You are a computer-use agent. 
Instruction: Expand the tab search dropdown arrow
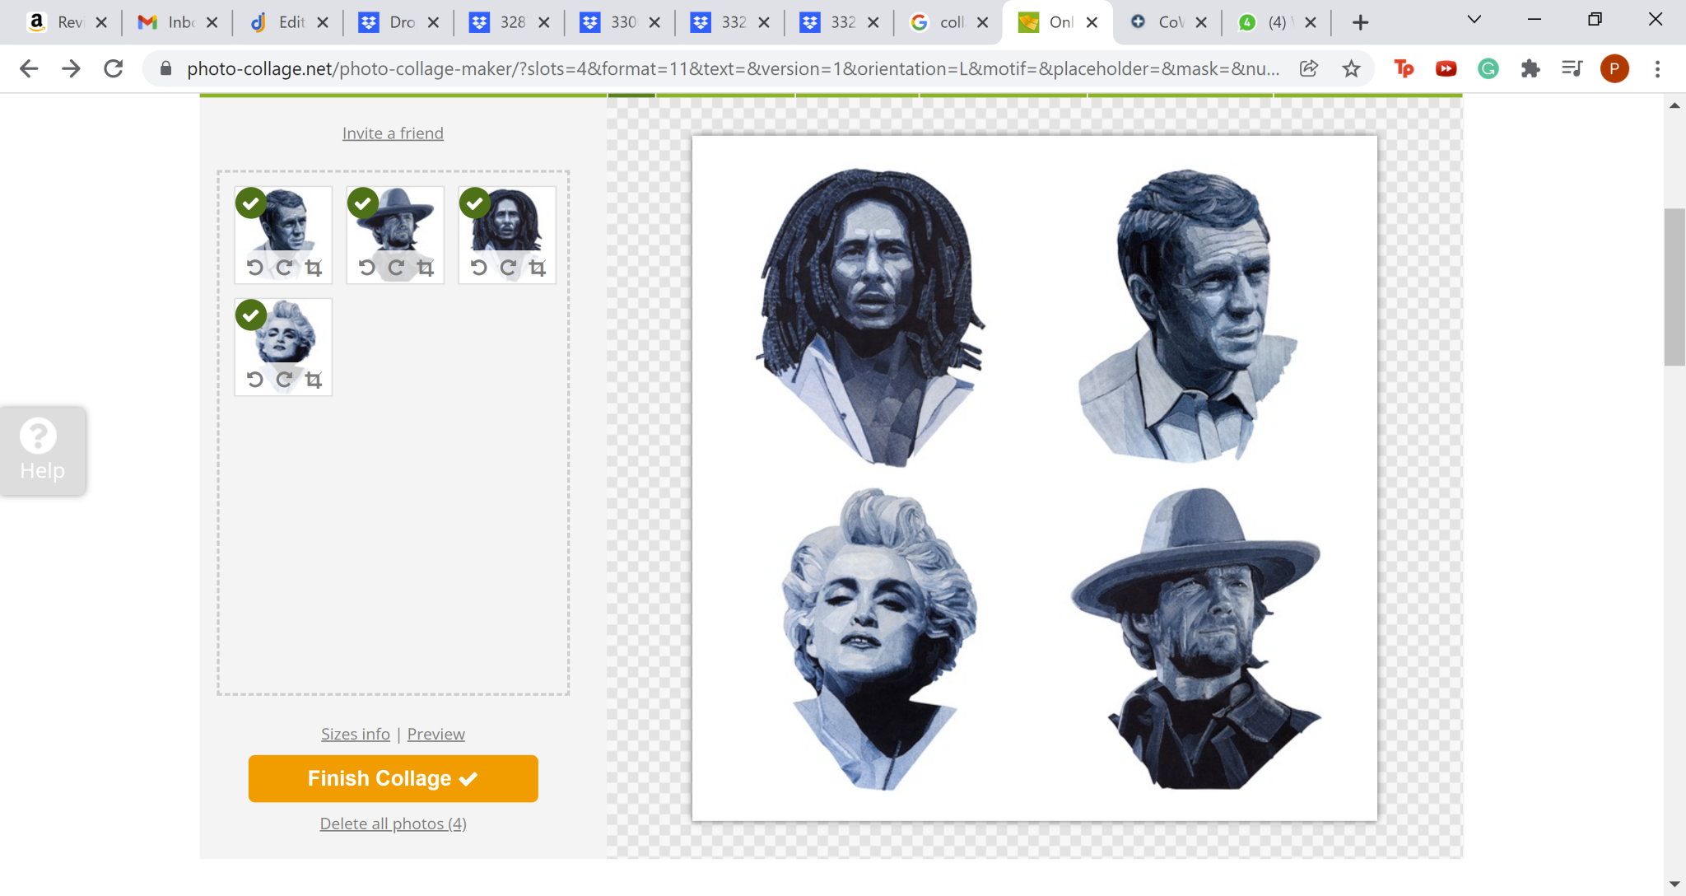(1474, 20)
